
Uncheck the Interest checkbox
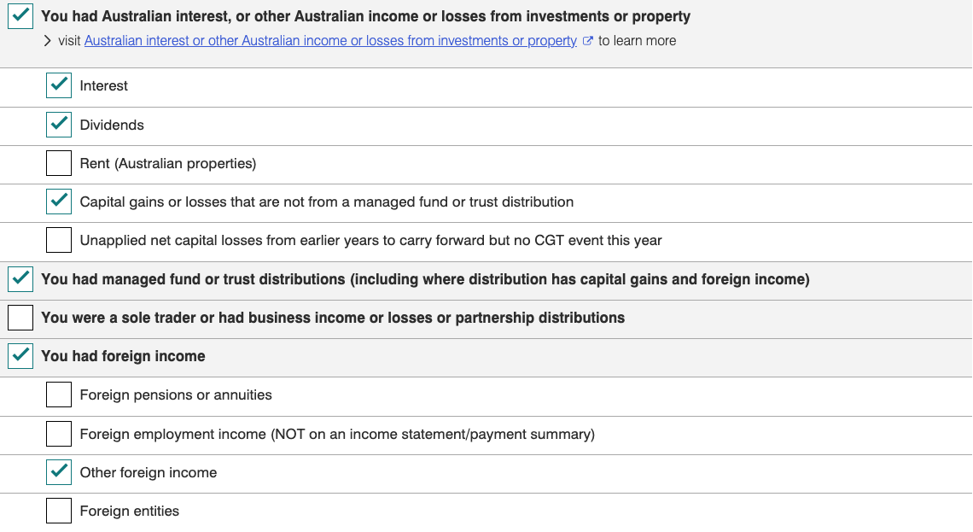point(59,85)
